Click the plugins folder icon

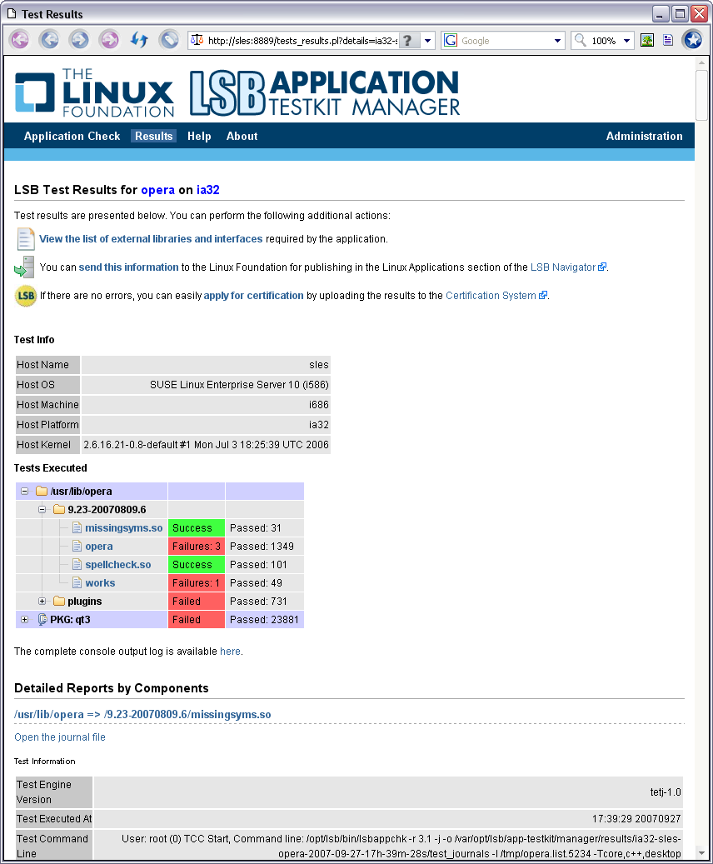click(59, 602)
